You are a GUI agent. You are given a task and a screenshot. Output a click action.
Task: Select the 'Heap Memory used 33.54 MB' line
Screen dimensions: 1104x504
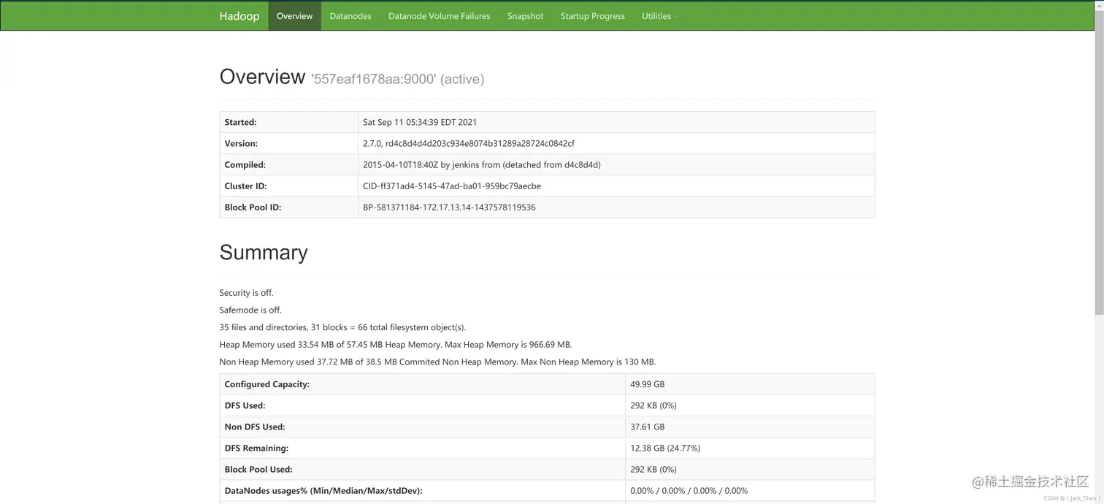tap(396, 344)
